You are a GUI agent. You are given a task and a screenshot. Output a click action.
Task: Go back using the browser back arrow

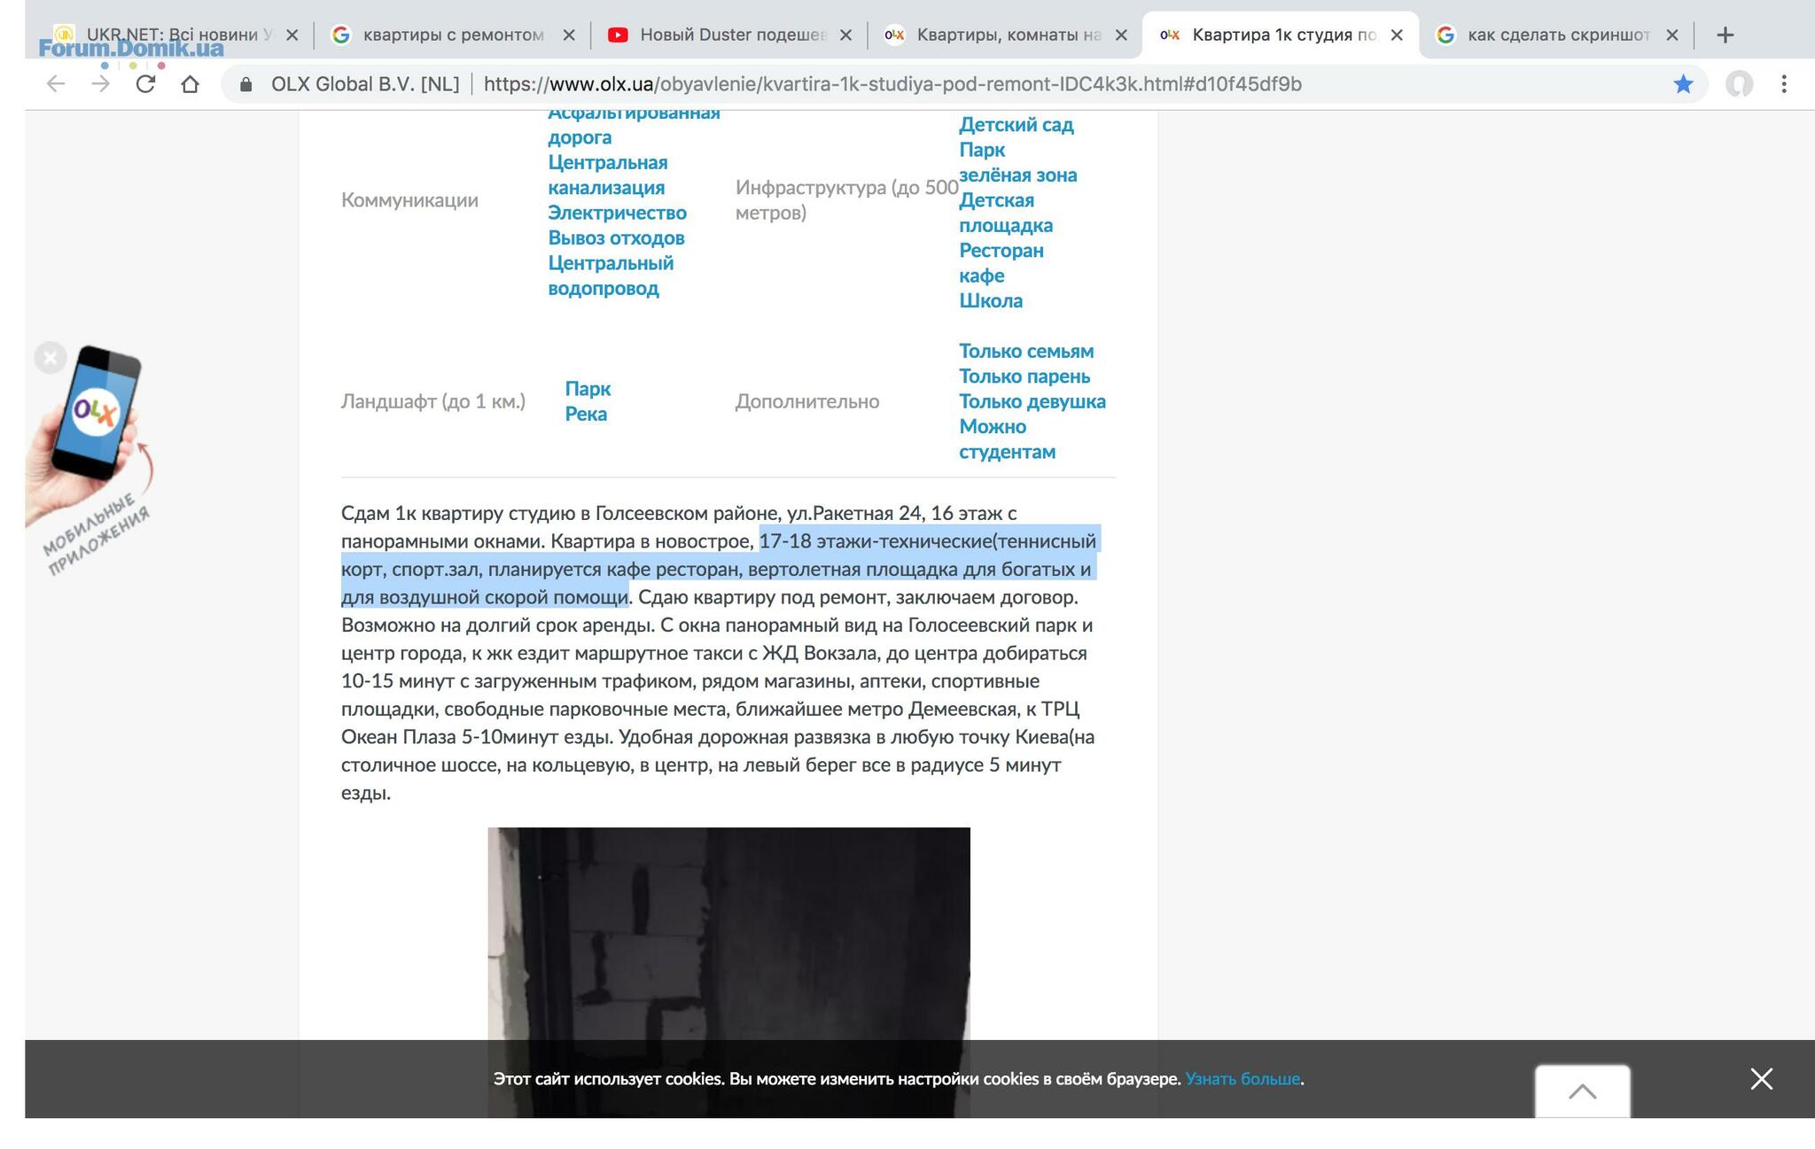coord(56,84)
